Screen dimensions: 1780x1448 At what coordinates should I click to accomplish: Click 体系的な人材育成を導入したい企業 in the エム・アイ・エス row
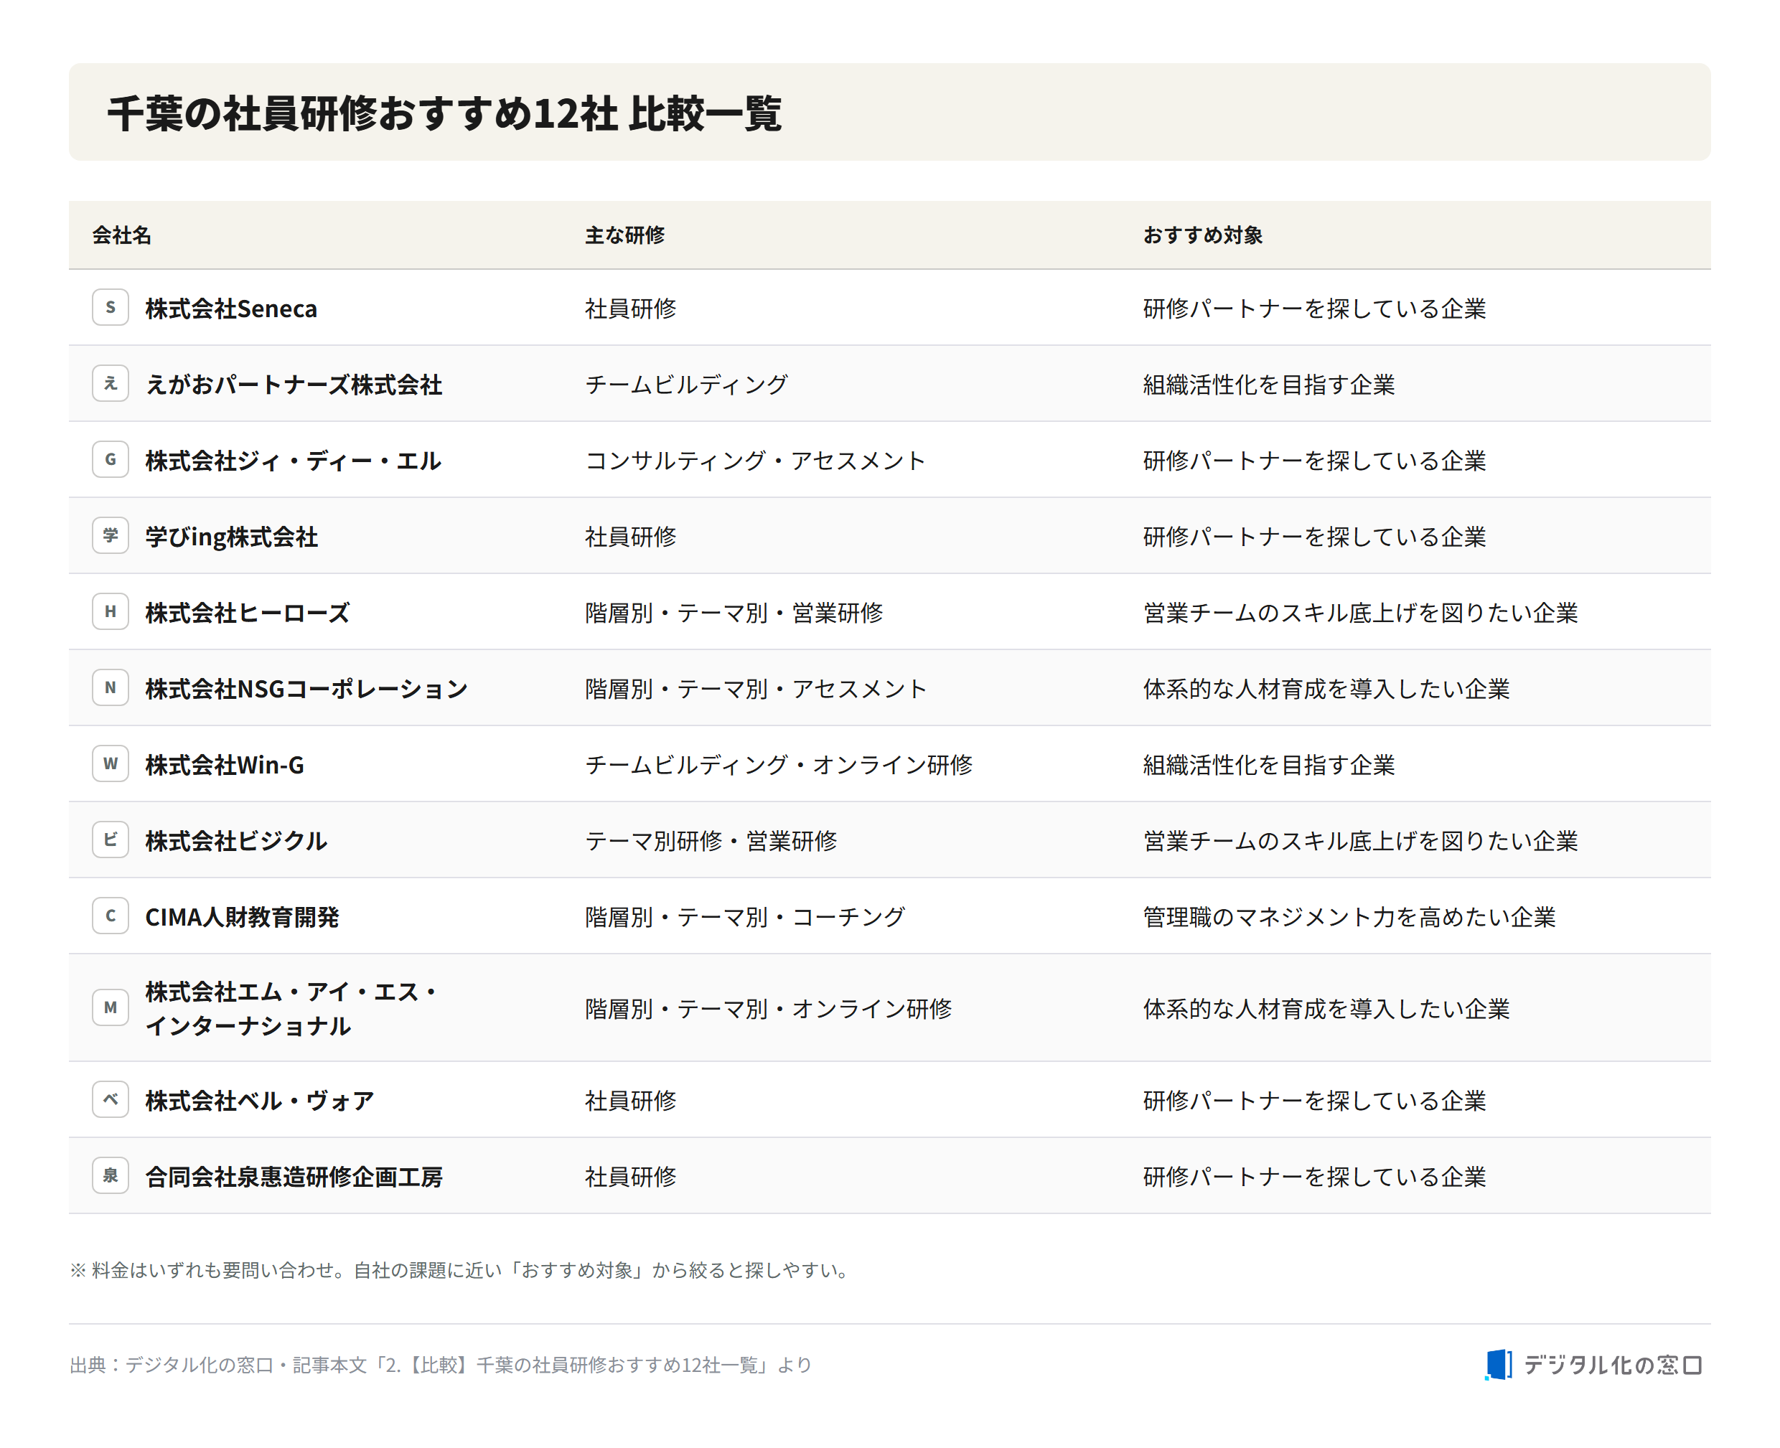point(1326,1010)
